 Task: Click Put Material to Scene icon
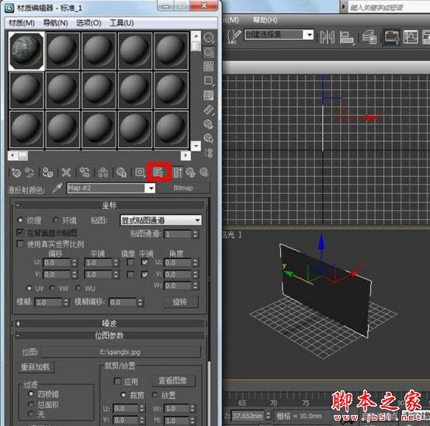pyautogui.click(x=30, y=173)
